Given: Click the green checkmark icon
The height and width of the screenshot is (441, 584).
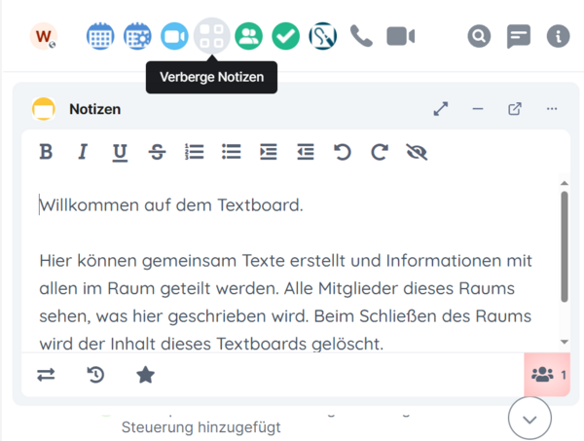Looking at the screenshot, I should (x=285, y=36).
